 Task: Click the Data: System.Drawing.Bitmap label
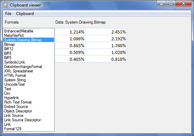[80, 22]
